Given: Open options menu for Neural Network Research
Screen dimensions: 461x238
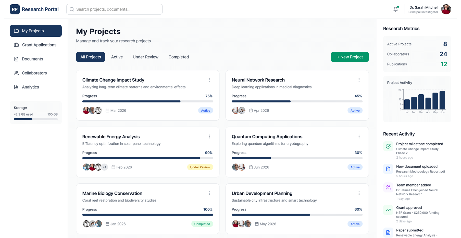Looking at the screenshot, I should (x=359, y=80).
